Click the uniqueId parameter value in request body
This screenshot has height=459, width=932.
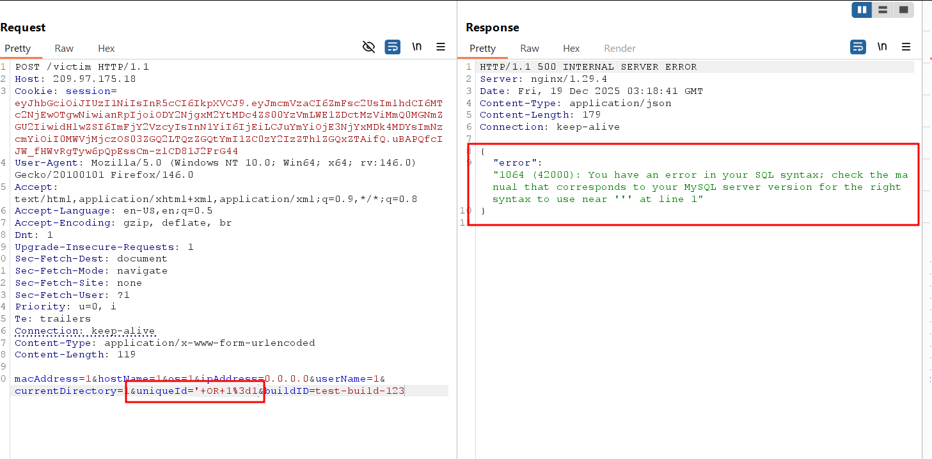point(226,391)
